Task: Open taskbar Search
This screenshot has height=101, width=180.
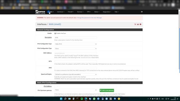Action: [65, 99]
